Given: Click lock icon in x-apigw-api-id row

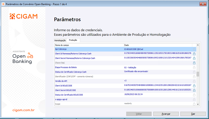Looking at the screenshot, I should tap(194, 99).
